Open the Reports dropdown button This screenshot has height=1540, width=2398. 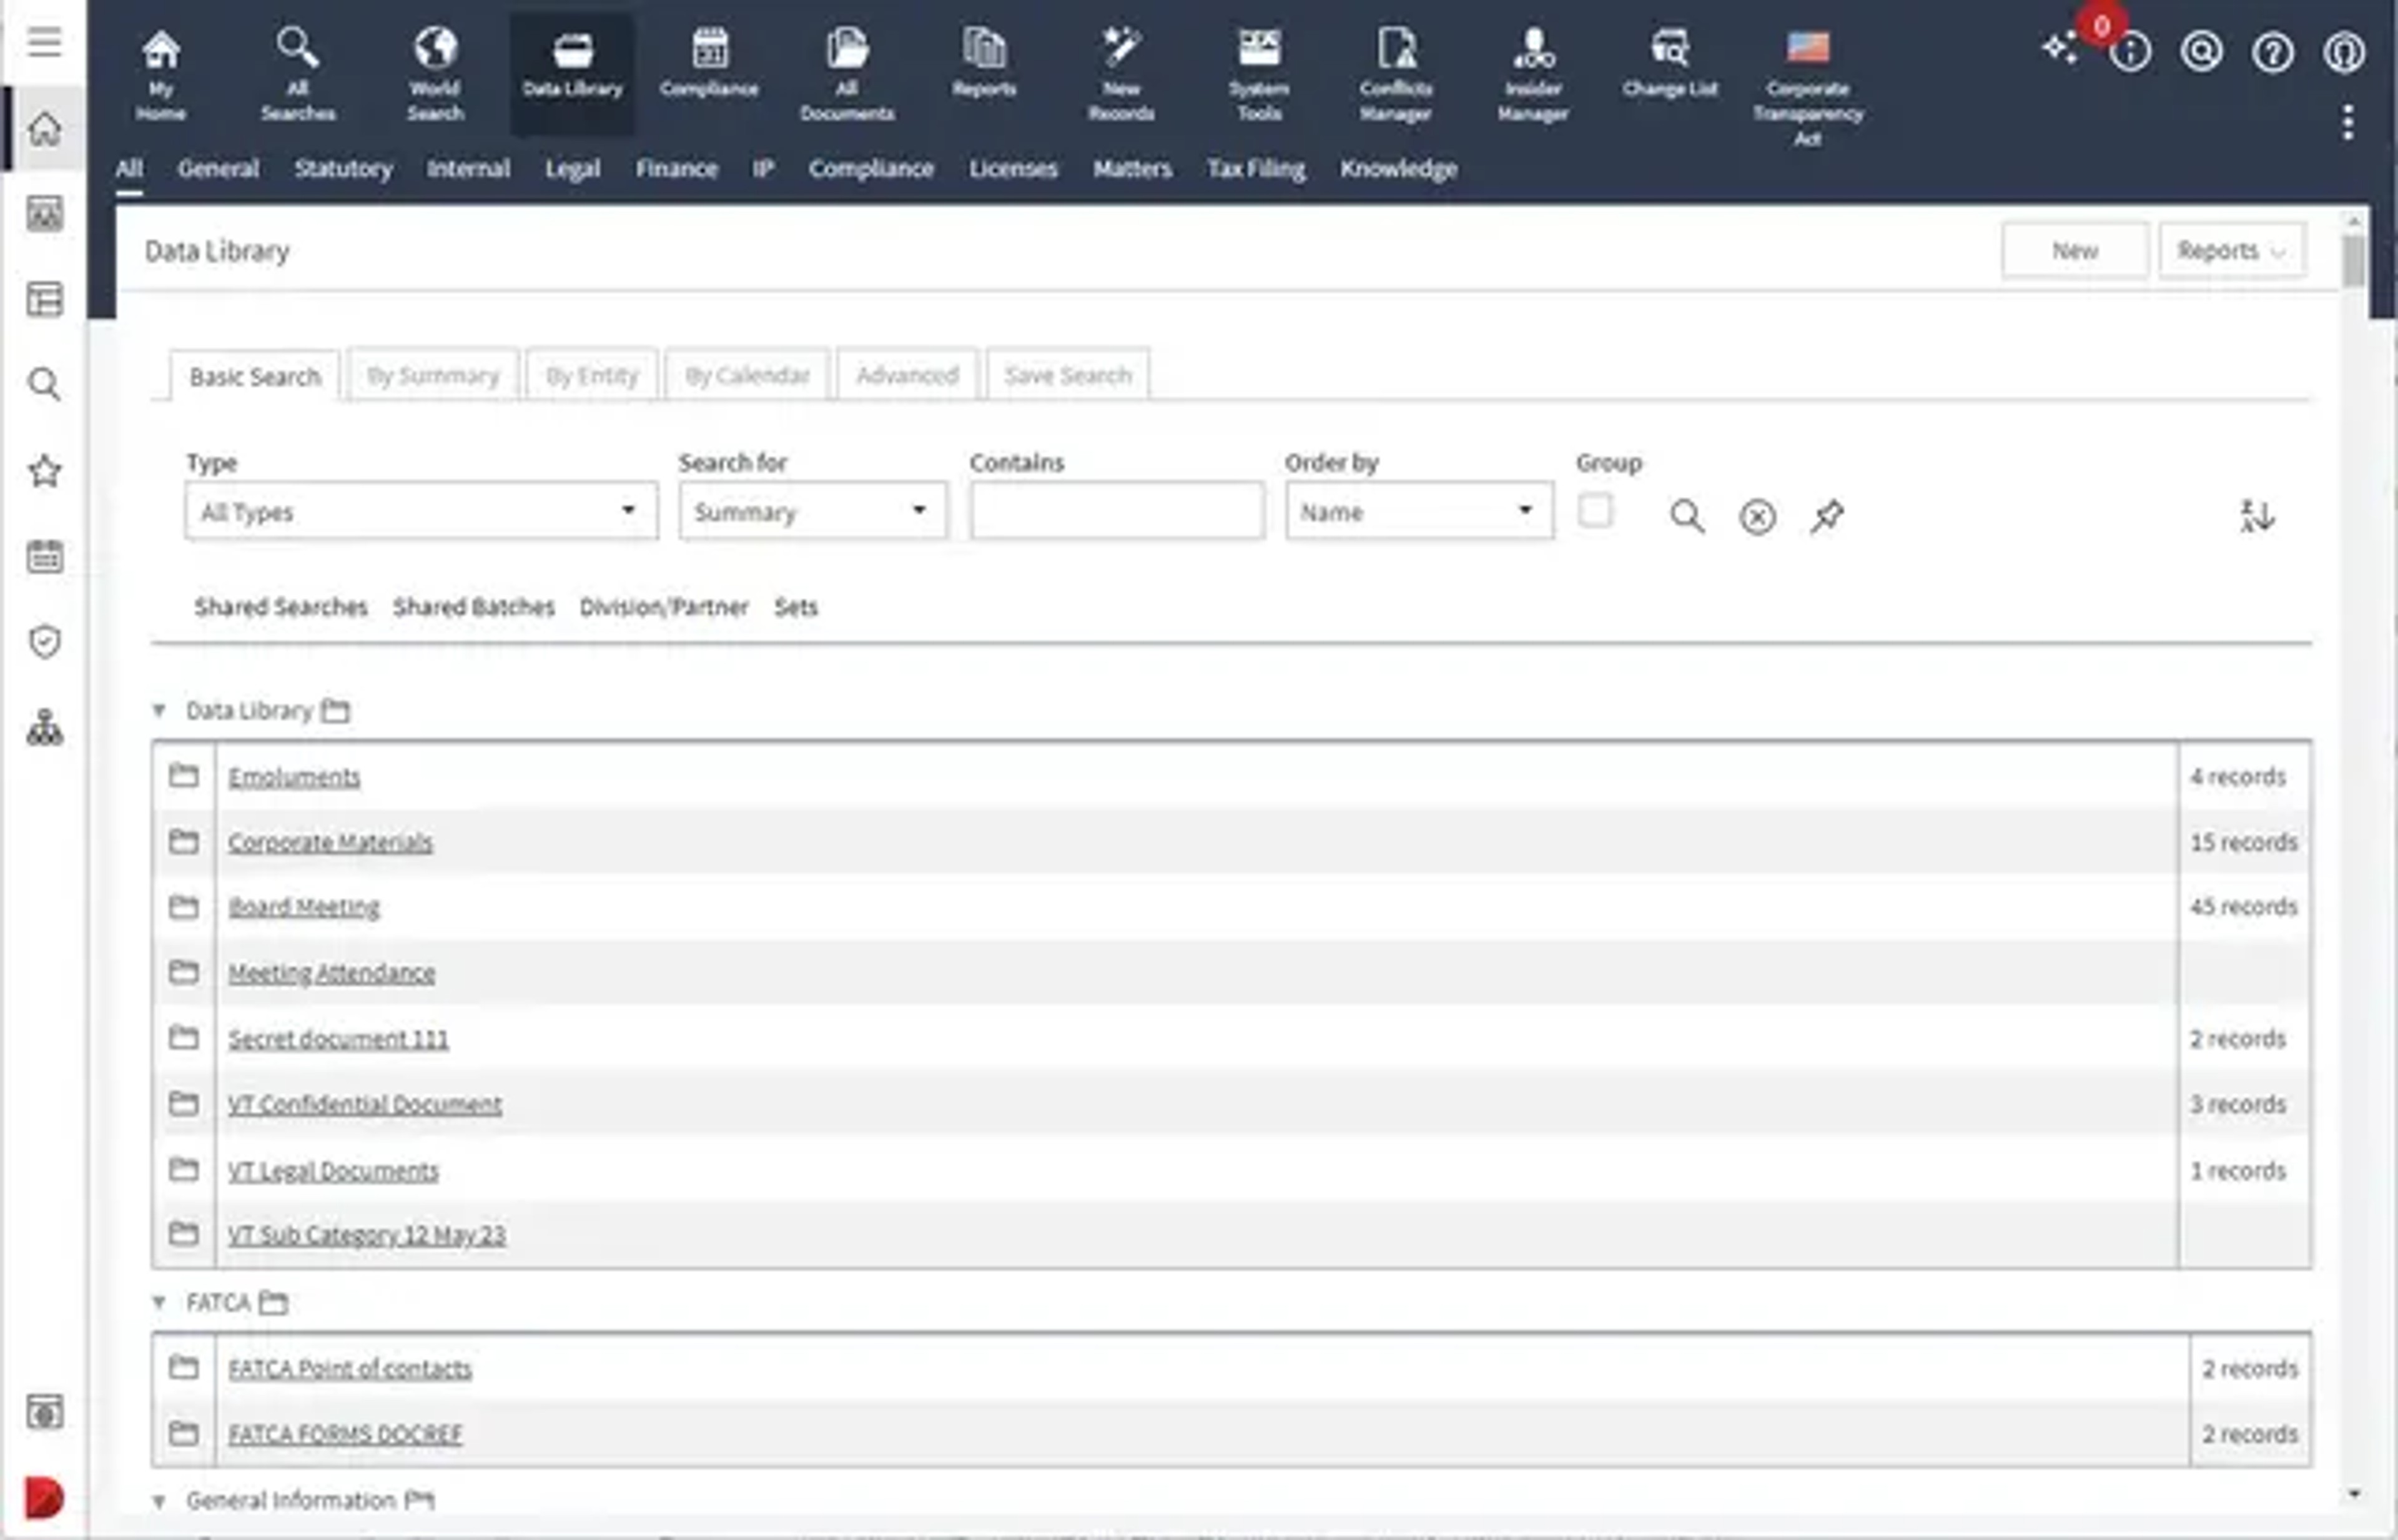[x=2231, y=250]
